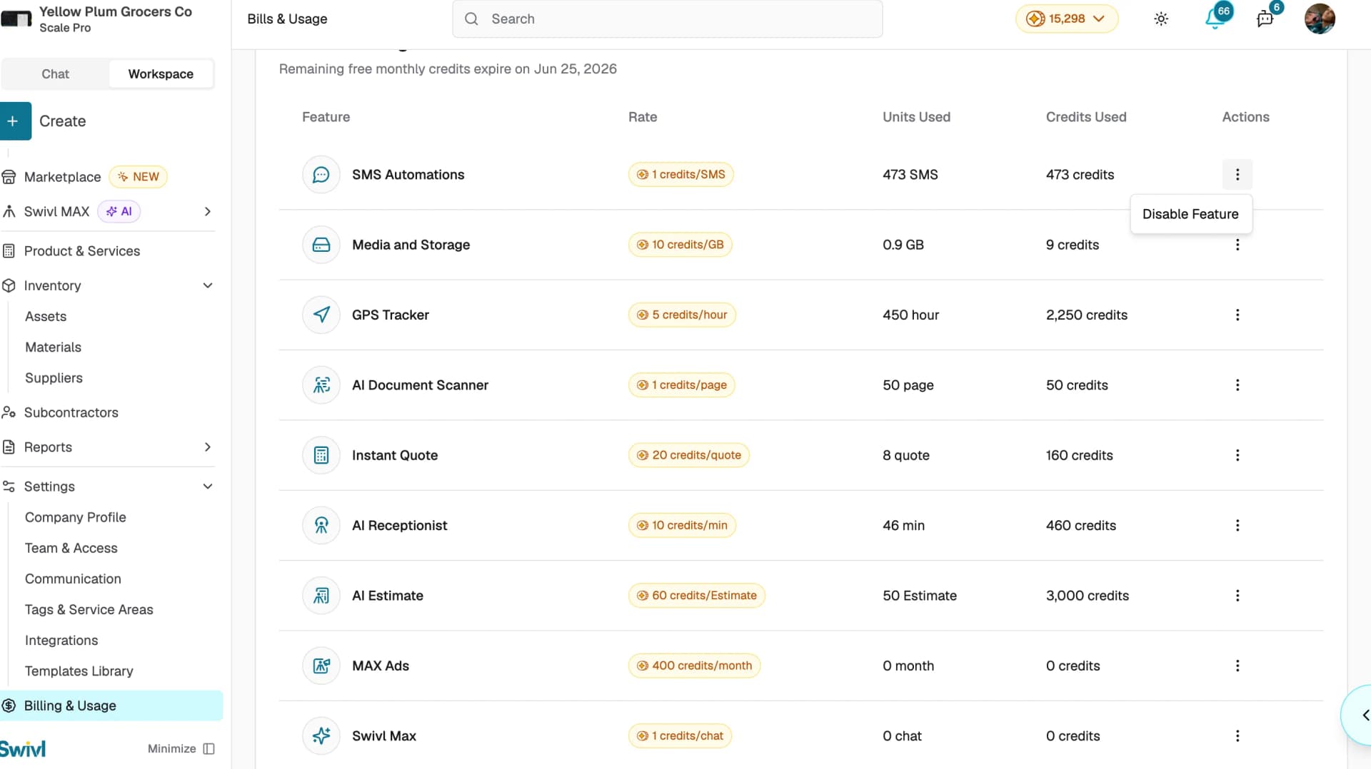Go to Materials under Inventory
The width and height of the screenshot is (1371, 769).
pos(53,347)
